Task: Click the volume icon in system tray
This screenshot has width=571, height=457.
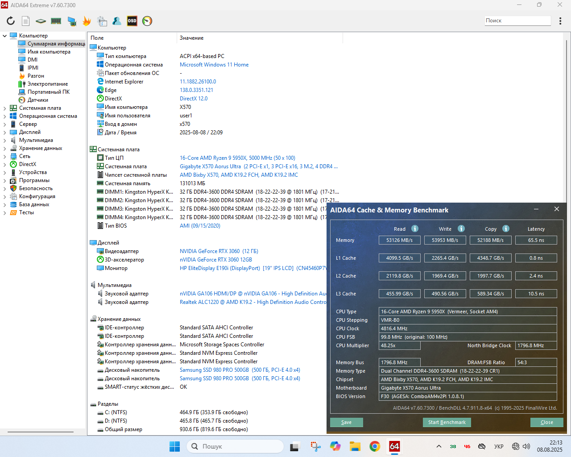Action: pos(526,446)
